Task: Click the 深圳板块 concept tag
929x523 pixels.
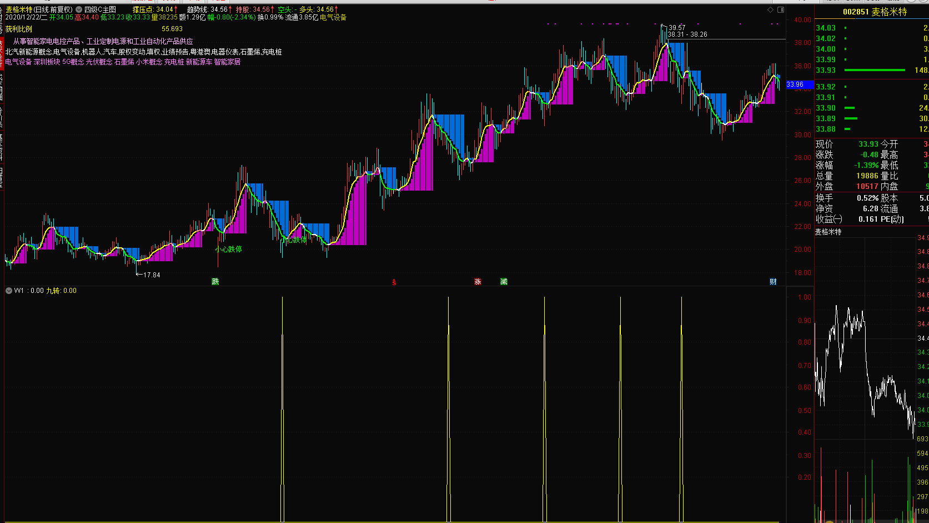Action: 47,62
